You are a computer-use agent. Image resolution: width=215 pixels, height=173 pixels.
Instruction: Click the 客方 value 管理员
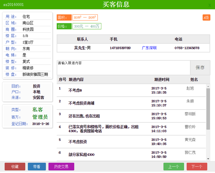tap(40, 117)
